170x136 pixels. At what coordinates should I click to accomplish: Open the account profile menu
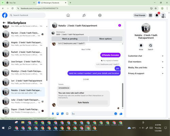tap(163, 15)
